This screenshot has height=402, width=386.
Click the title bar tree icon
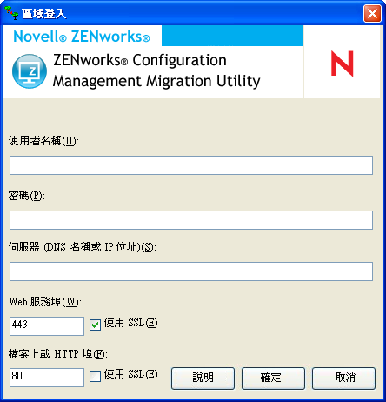11,13
